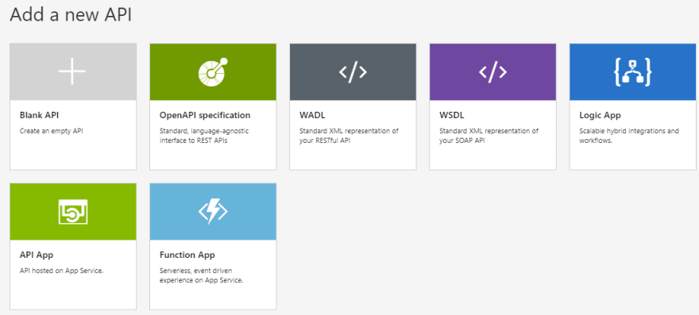Choose the API App title
This screenshot has height=315, width=699.
(37, 255)
